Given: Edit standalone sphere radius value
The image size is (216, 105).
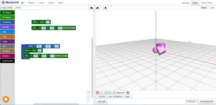Looking at the screenshot, I should pyautogui.click(x=48, y=22).
